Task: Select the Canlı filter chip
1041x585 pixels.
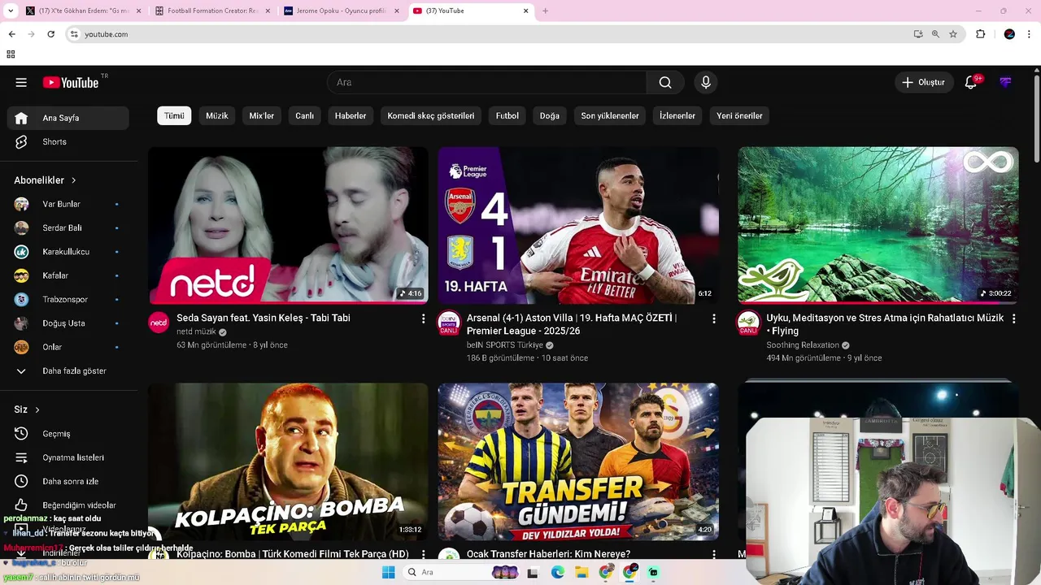Action: tap(305, 115)
